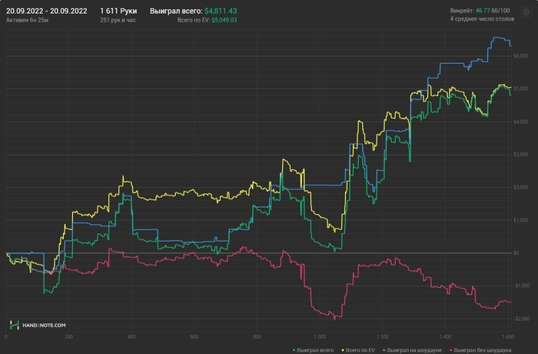This screenshot has width=538, height=354.
Task: Click the '1 611 Руки' hand count
Action: [x=118, y=11]
